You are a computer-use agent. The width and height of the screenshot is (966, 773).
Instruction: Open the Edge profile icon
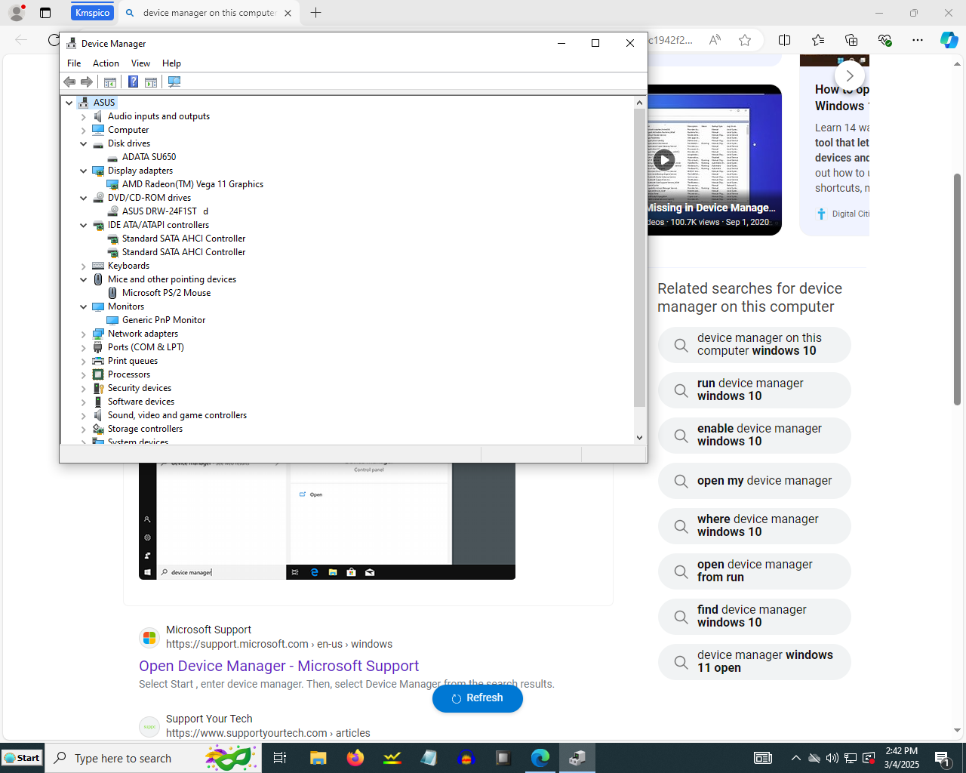tap(16, 13)
